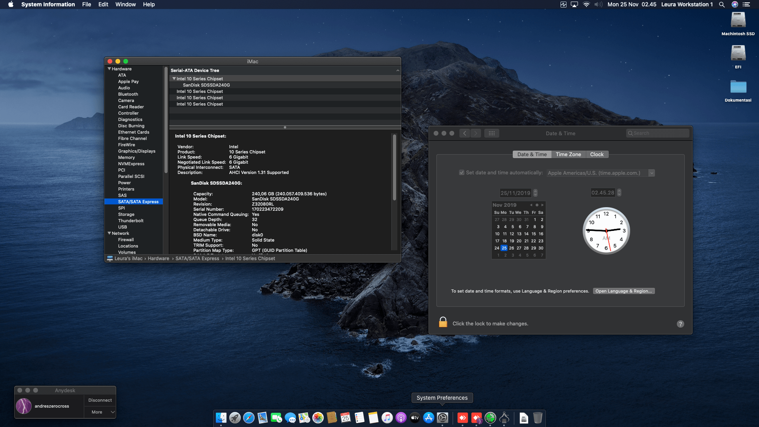759x427 pixels.
Task: Open time server dropdown arrow
Action: [651, 173]
